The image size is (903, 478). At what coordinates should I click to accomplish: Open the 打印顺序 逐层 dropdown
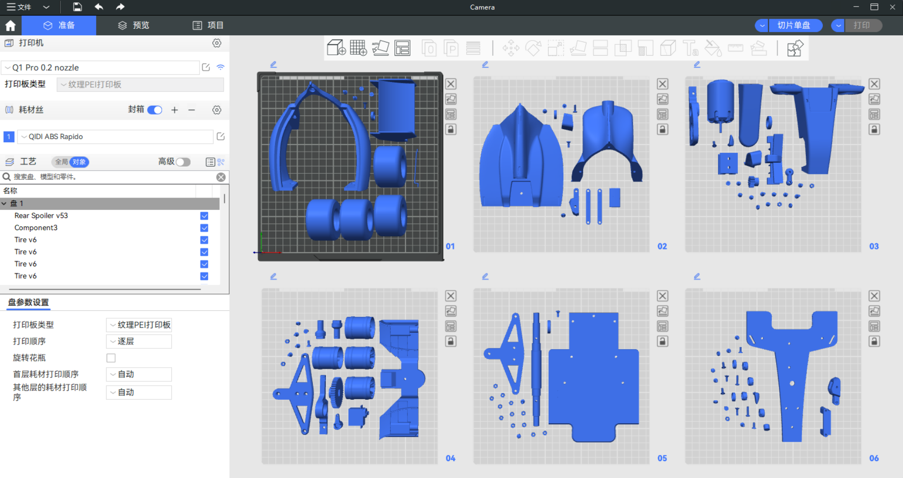139,341
